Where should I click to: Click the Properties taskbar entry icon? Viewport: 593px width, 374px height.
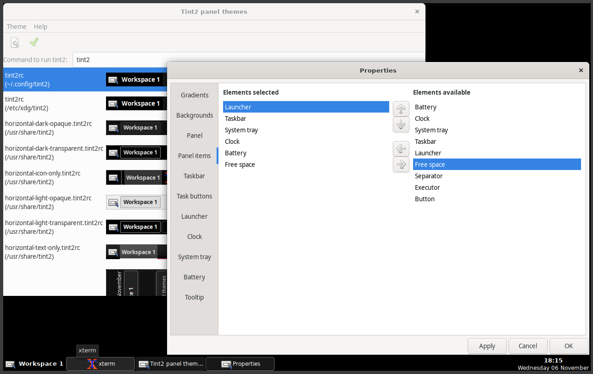coord(226,363)
